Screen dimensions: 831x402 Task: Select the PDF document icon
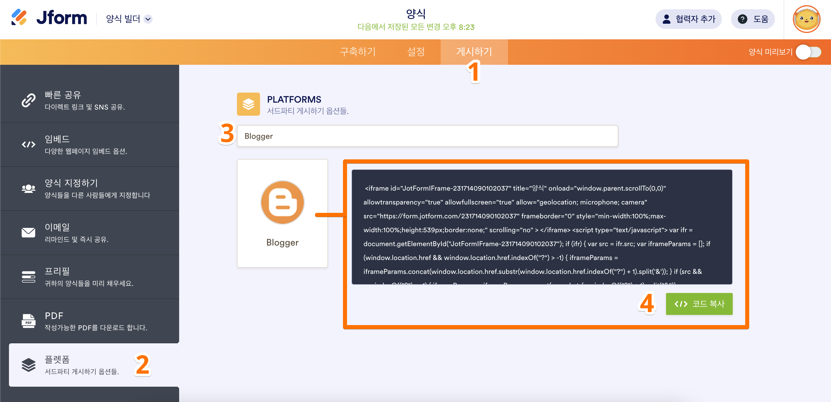[x=28, y=321]
